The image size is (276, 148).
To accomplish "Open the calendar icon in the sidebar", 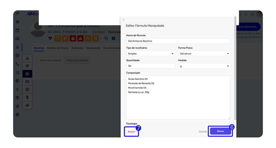I will [17, 30].
